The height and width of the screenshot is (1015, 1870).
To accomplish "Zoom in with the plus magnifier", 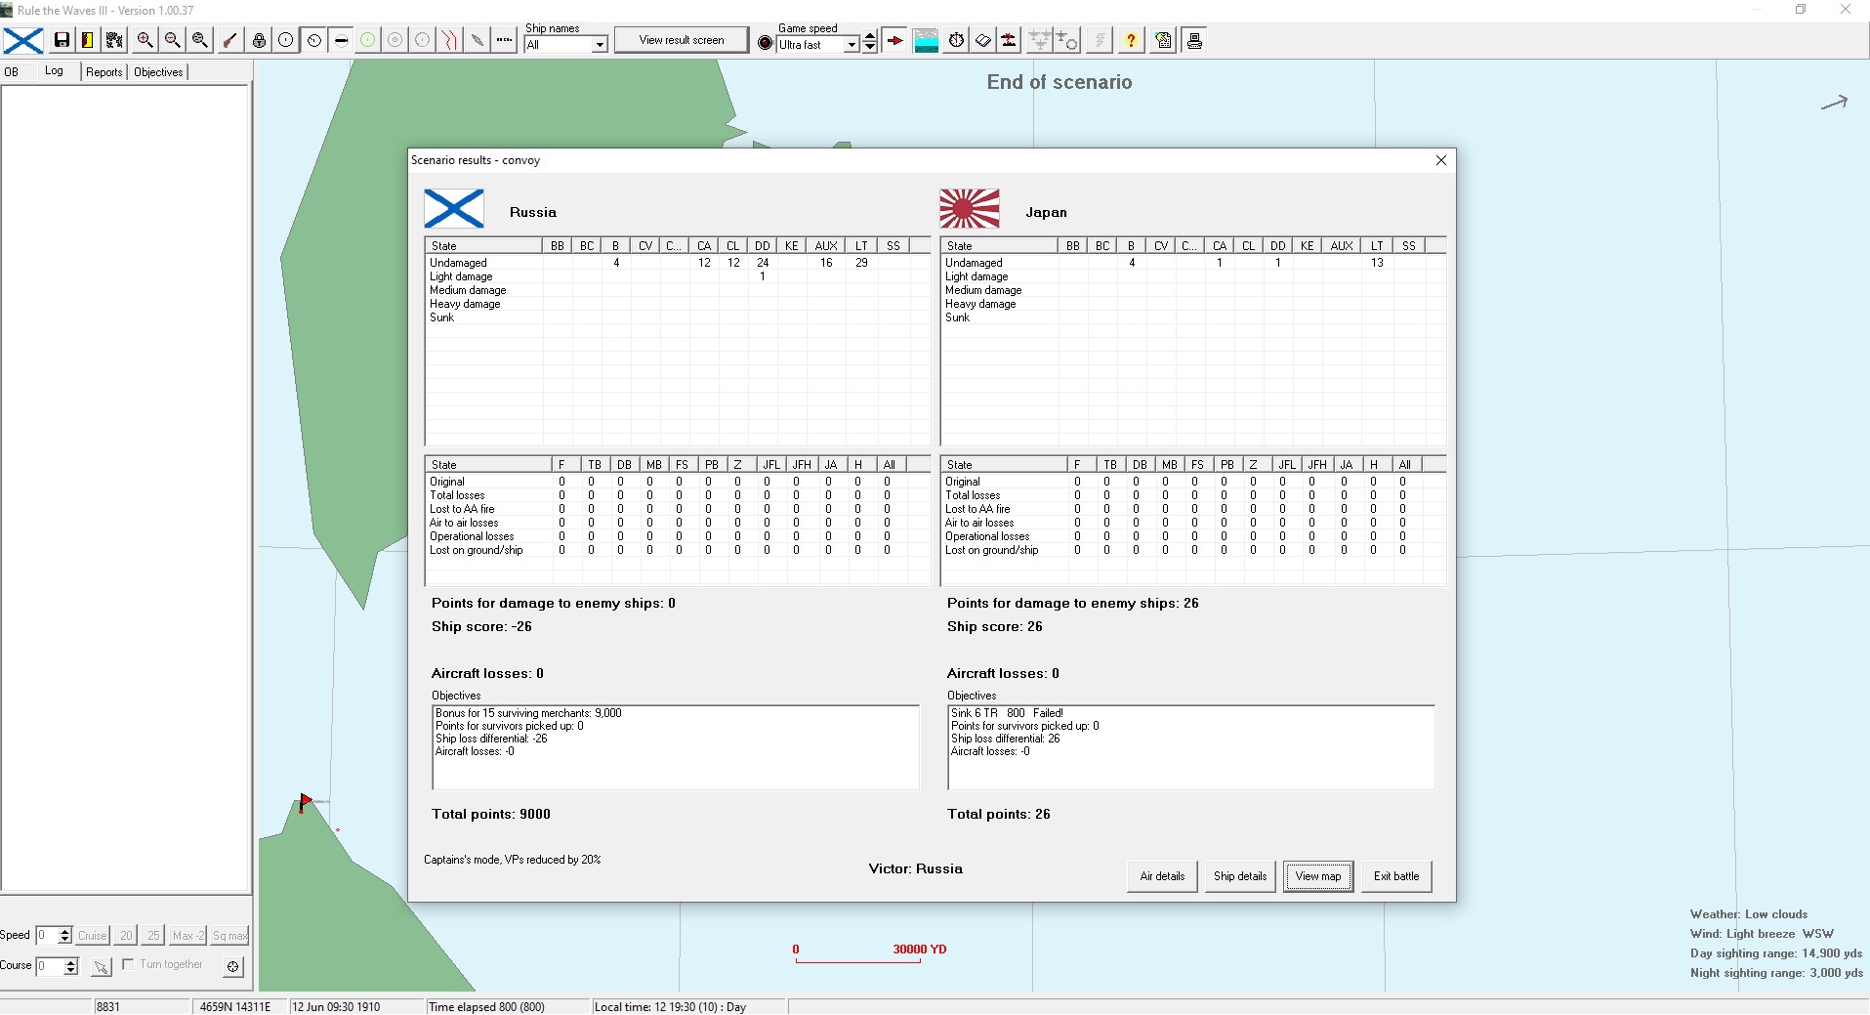I will (x=145, y=40).
